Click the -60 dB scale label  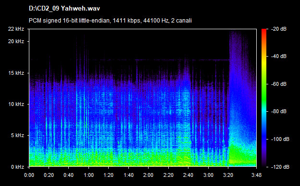pyautogui.click(x=279, y=84)
